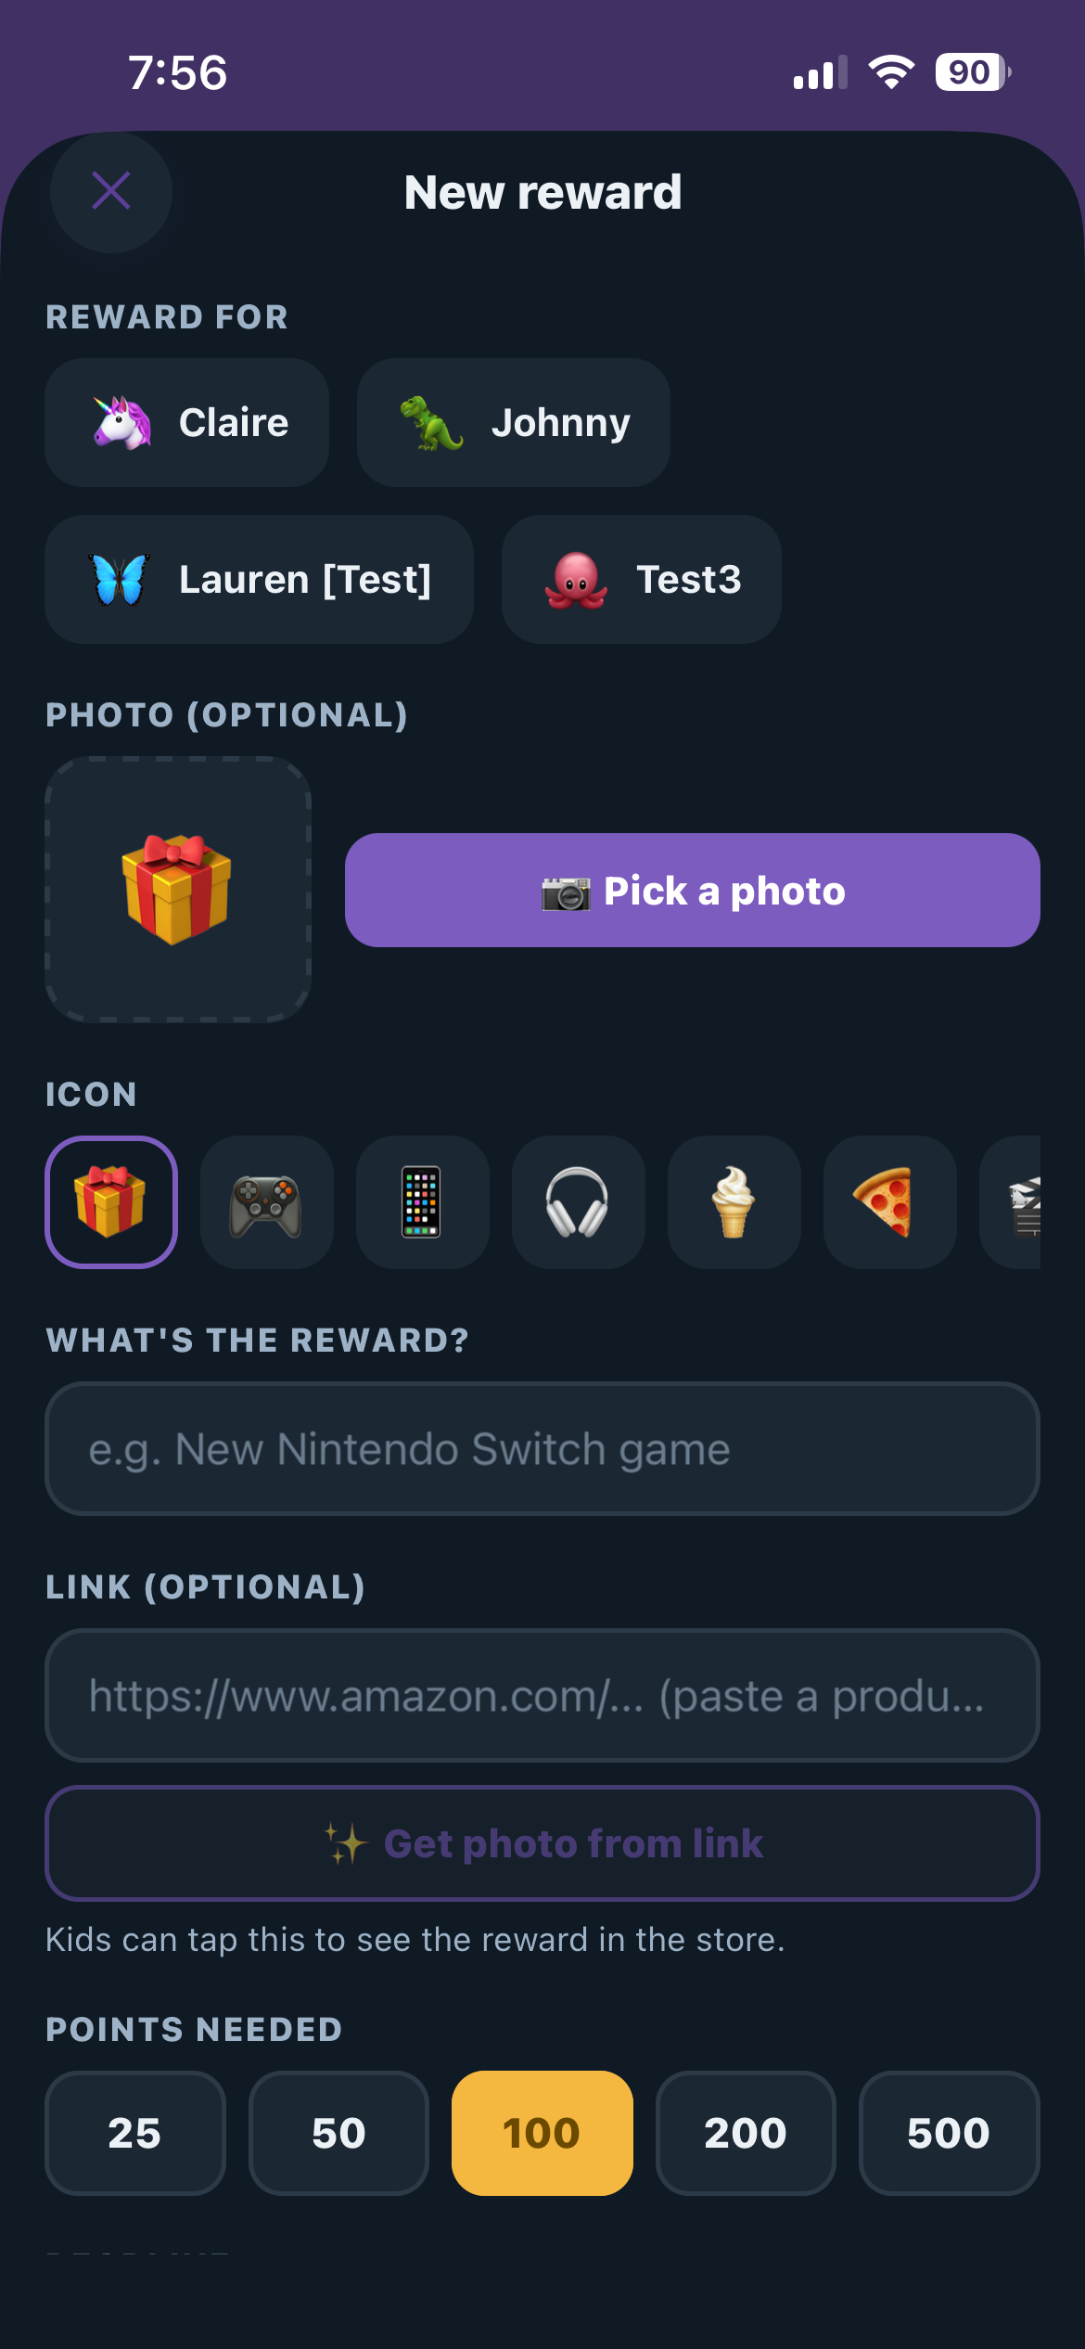The height and width of the screenshot is (2349, 1085).
Task: Set points needed to 25
Action: (x=135, y=2133)
